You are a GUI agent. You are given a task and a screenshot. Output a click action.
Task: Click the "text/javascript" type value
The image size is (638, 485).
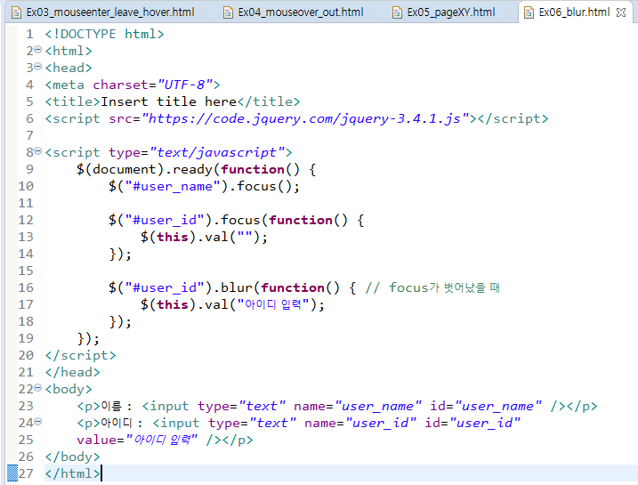pyautogui.click(x=218, y=152)
